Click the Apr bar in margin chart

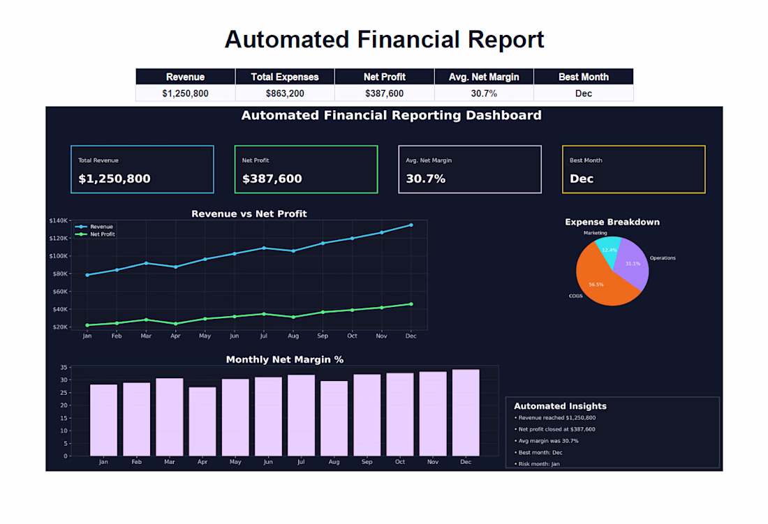(x=202, y=421)
